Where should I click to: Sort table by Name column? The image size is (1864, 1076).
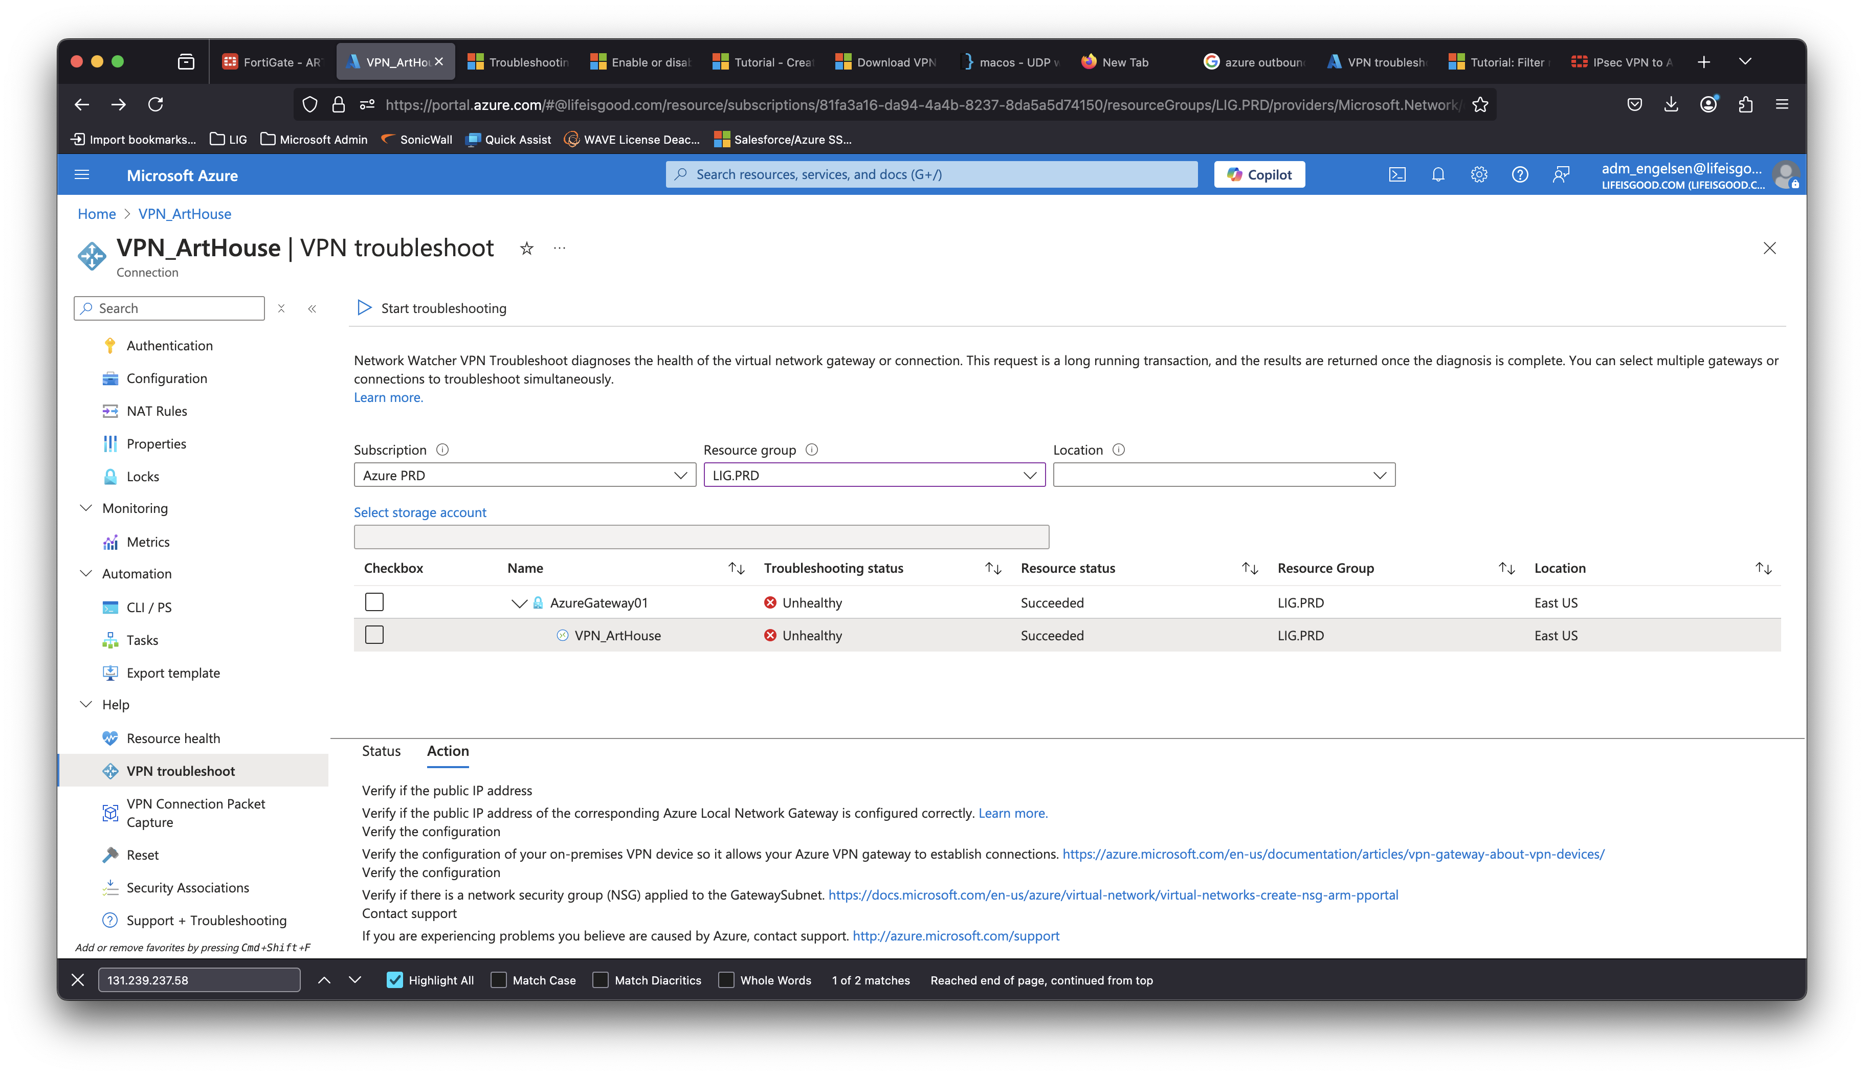[736, 568]
